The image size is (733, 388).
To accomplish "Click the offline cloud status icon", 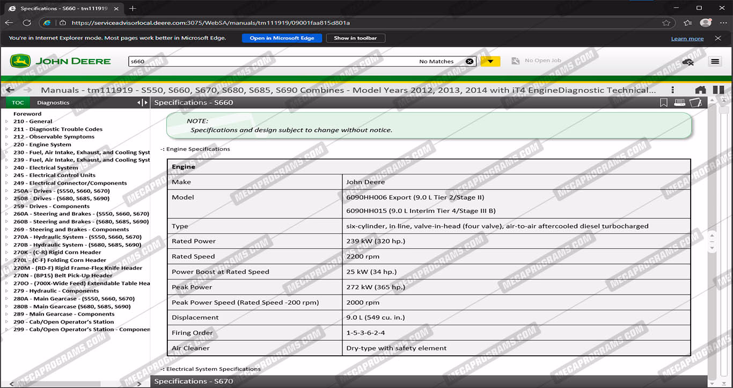I will 688,62.
